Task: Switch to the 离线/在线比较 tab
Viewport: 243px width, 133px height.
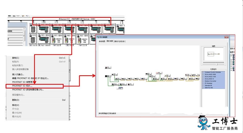Action: (x=120, y=41)
